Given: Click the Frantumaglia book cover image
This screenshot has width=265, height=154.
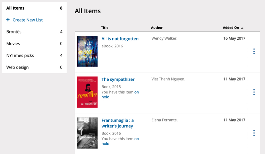Looking at the screenshot, I should point(87,133).
